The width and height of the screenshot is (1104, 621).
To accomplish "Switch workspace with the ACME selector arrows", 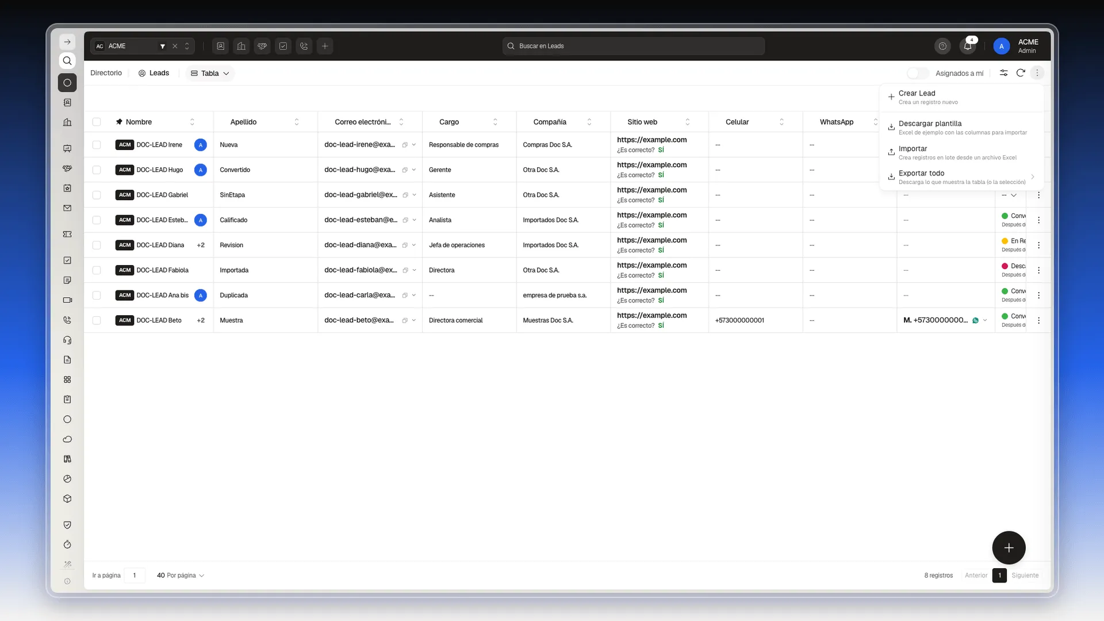I will pyautogui.click(x=187, y=46).
